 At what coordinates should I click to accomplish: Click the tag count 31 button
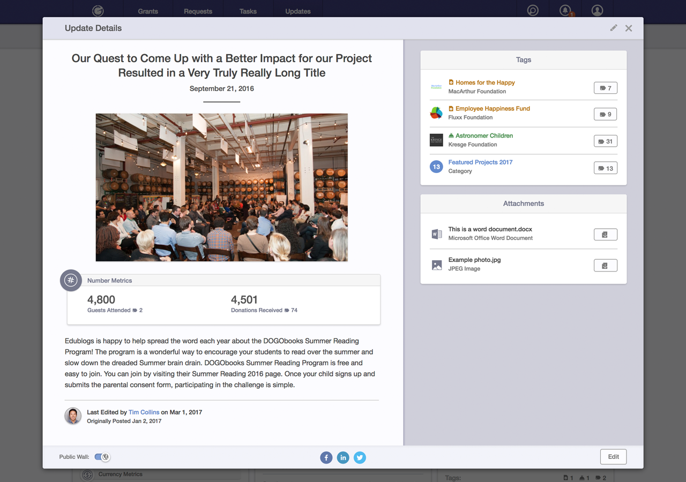click(605, 141)
